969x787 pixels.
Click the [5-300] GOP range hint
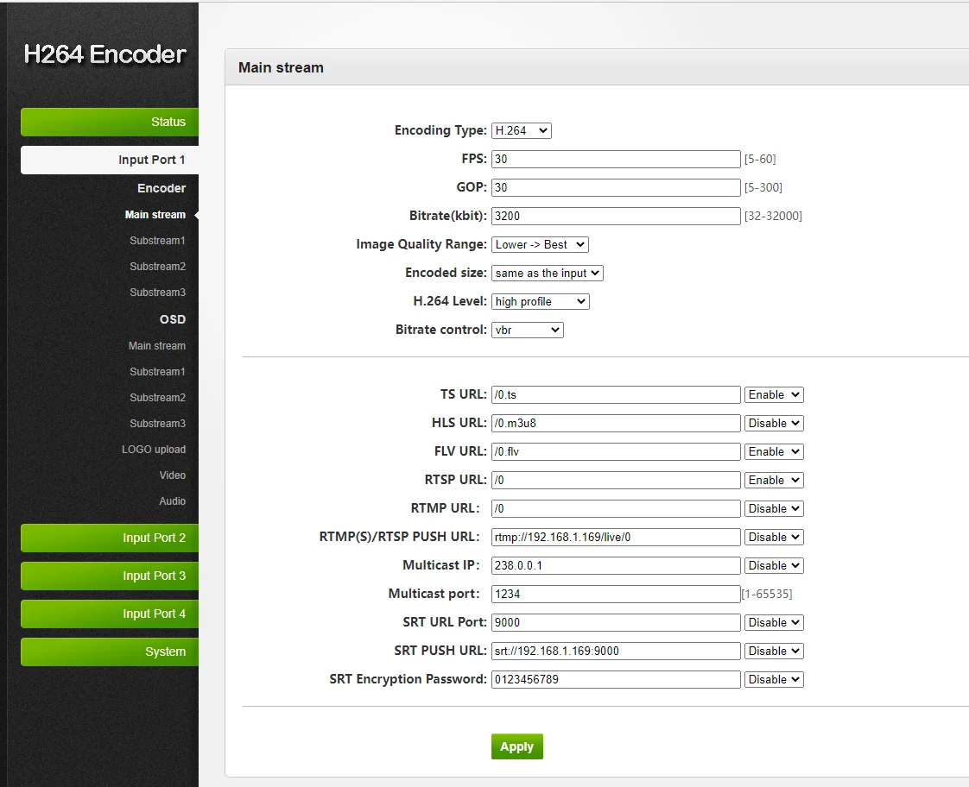tap(763, 187)
